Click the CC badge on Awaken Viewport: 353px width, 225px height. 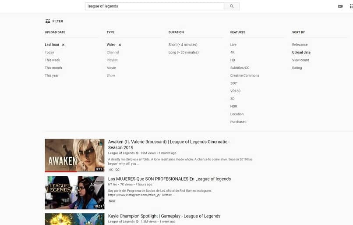click(x=117, y=170)
